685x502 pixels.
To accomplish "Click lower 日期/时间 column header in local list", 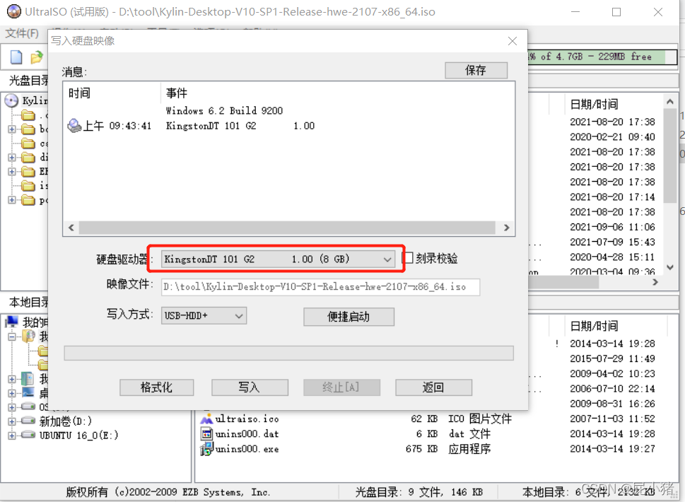I will point(594,326).
